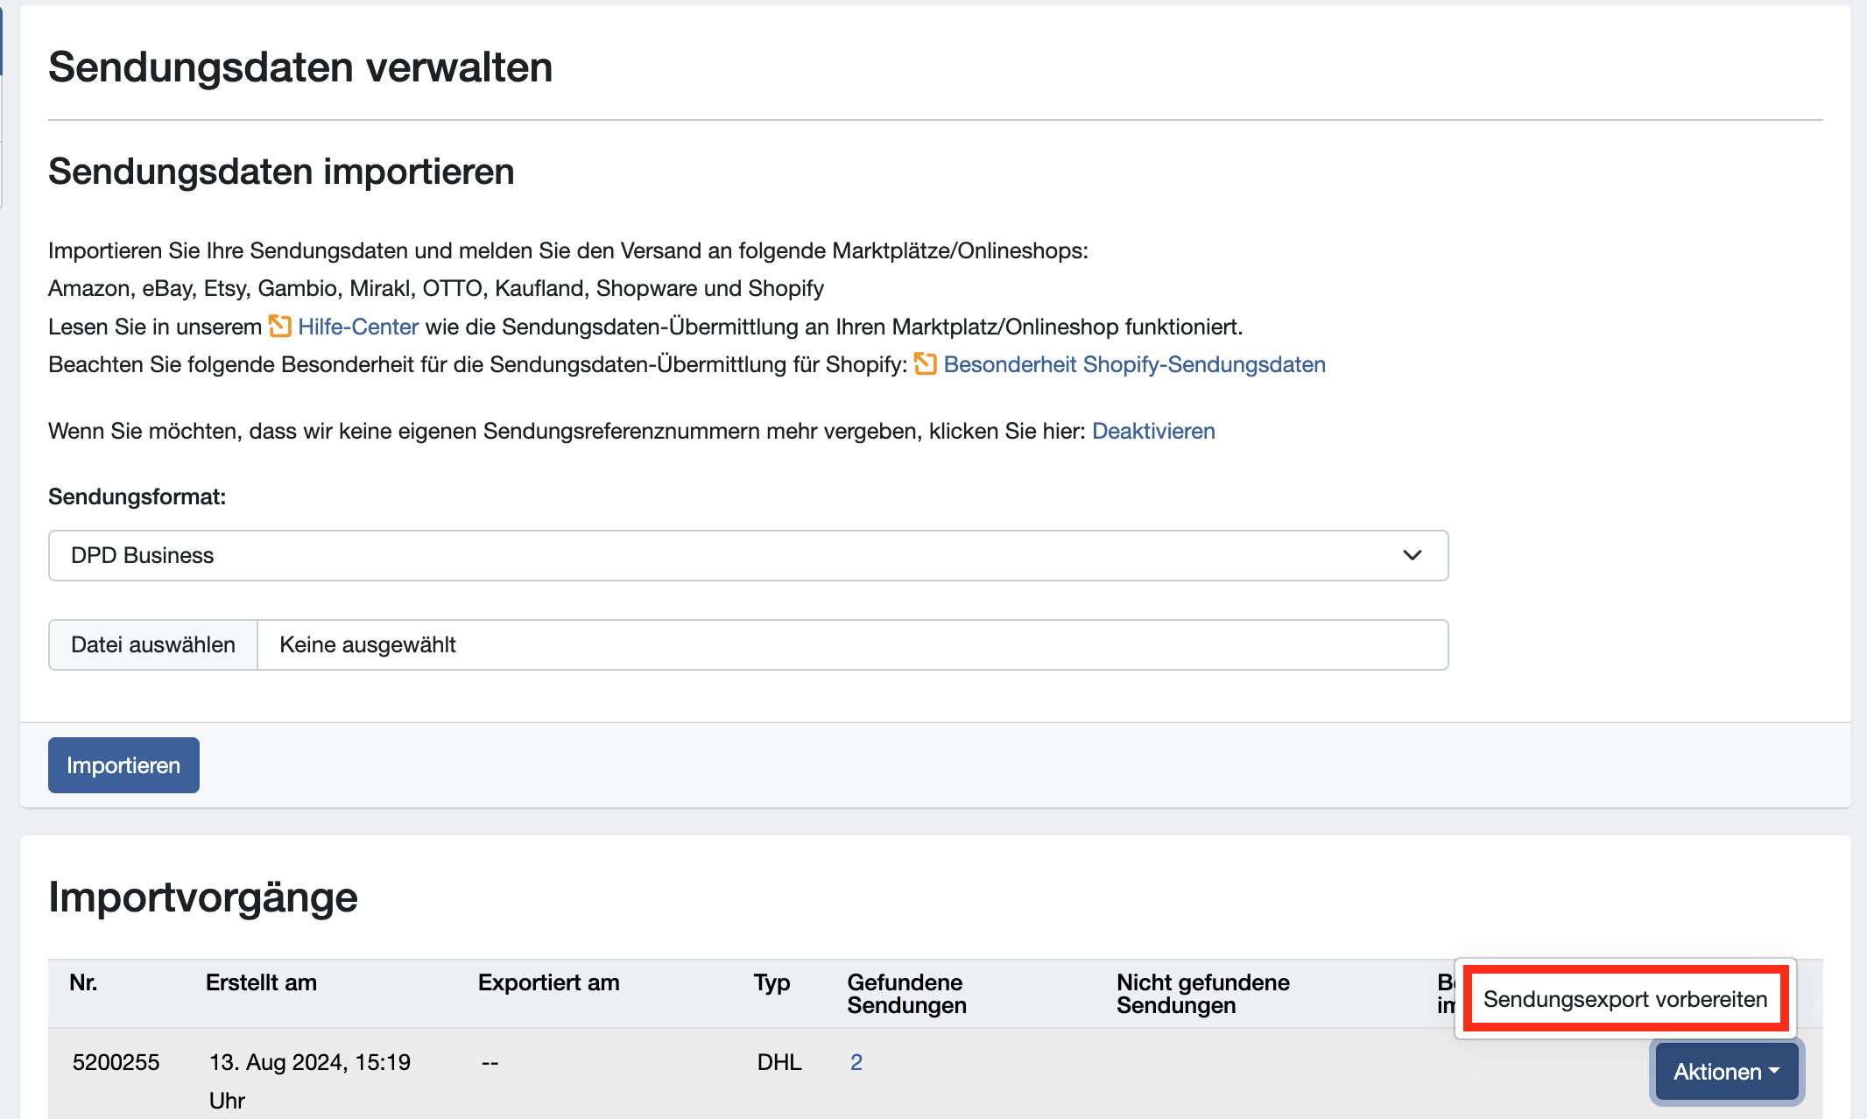Click the external-link icon before Besonderheit Shopify
Screen dimensions: 1867x1119
926,364
